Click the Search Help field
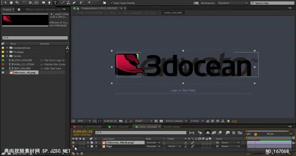296x156 pixels. coord(272,3)
